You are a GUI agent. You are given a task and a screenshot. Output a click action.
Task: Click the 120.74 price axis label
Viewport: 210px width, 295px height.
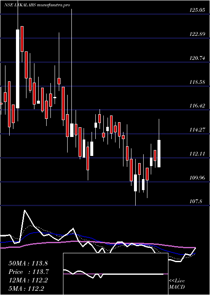coord(197,58)
